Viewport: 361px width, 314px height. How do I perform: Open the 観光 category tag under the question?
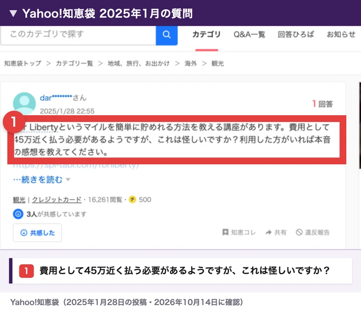(19, 200)
